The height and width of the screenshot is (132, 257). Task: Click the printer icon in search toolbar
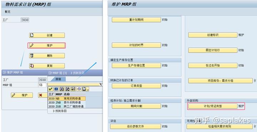84,89
